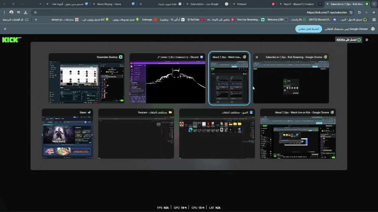Open the الصور file explorer window

click(x=217, y=134)
